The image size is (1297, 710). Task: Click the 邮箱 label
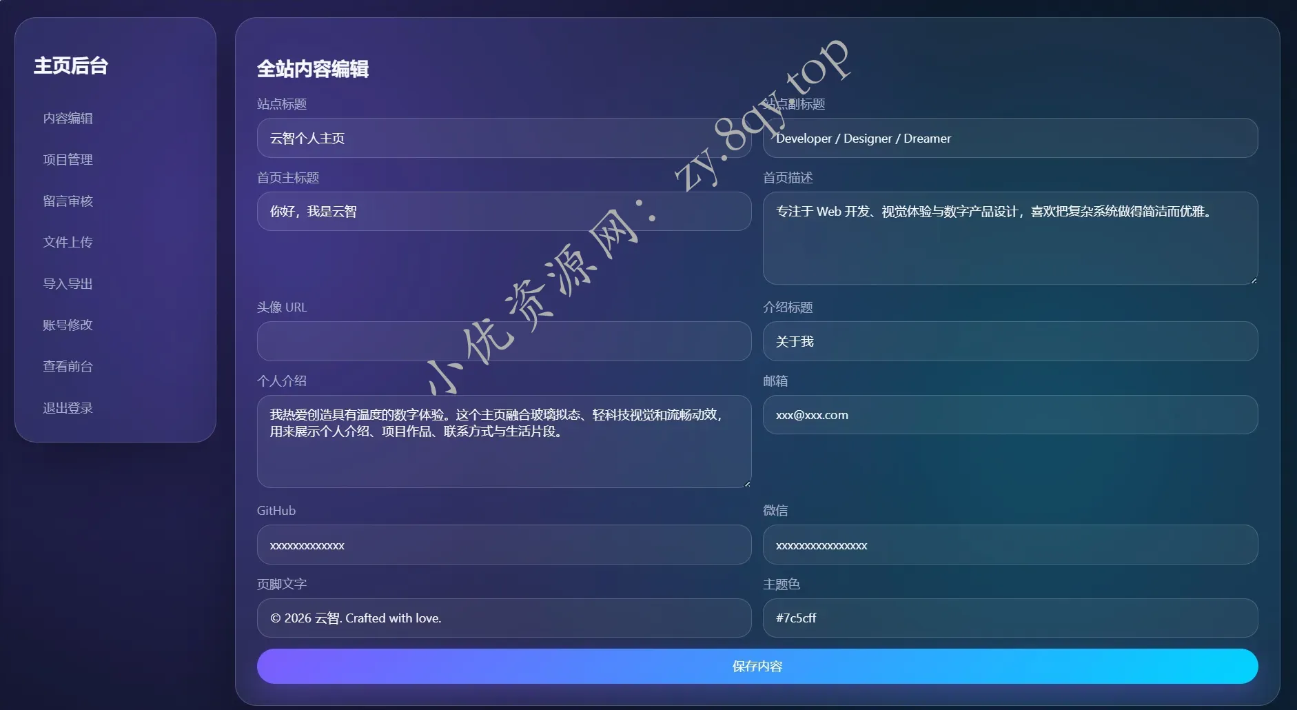[x=775, y=381]
